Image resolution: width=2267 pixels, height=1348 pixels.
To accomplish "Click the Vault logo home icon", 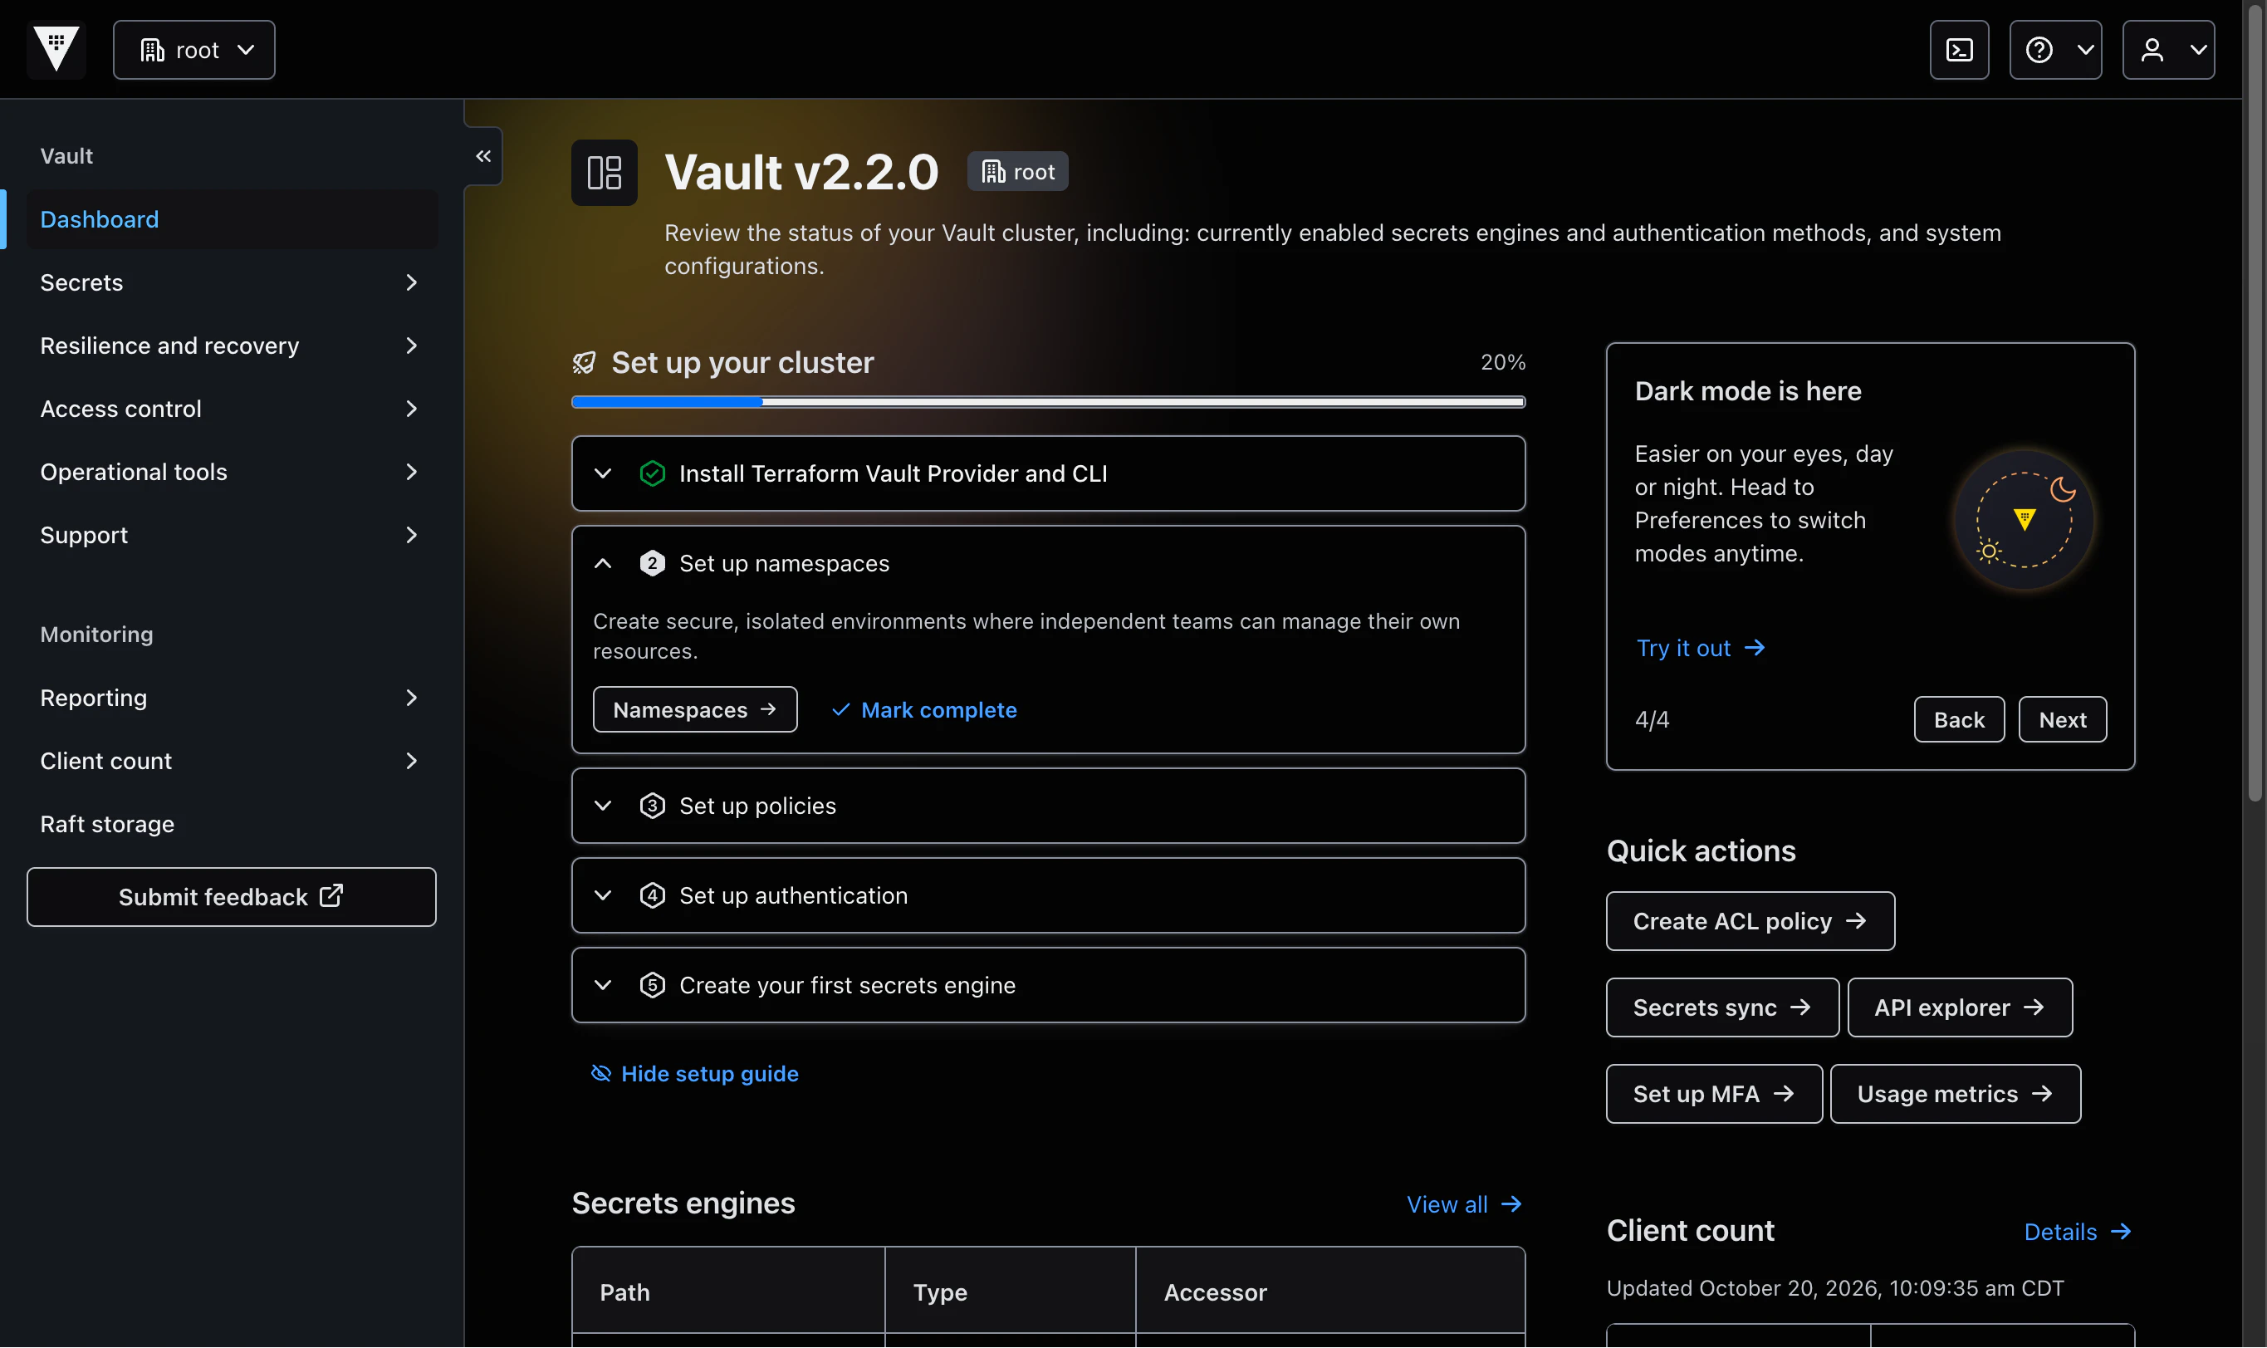I will point(56,50).
